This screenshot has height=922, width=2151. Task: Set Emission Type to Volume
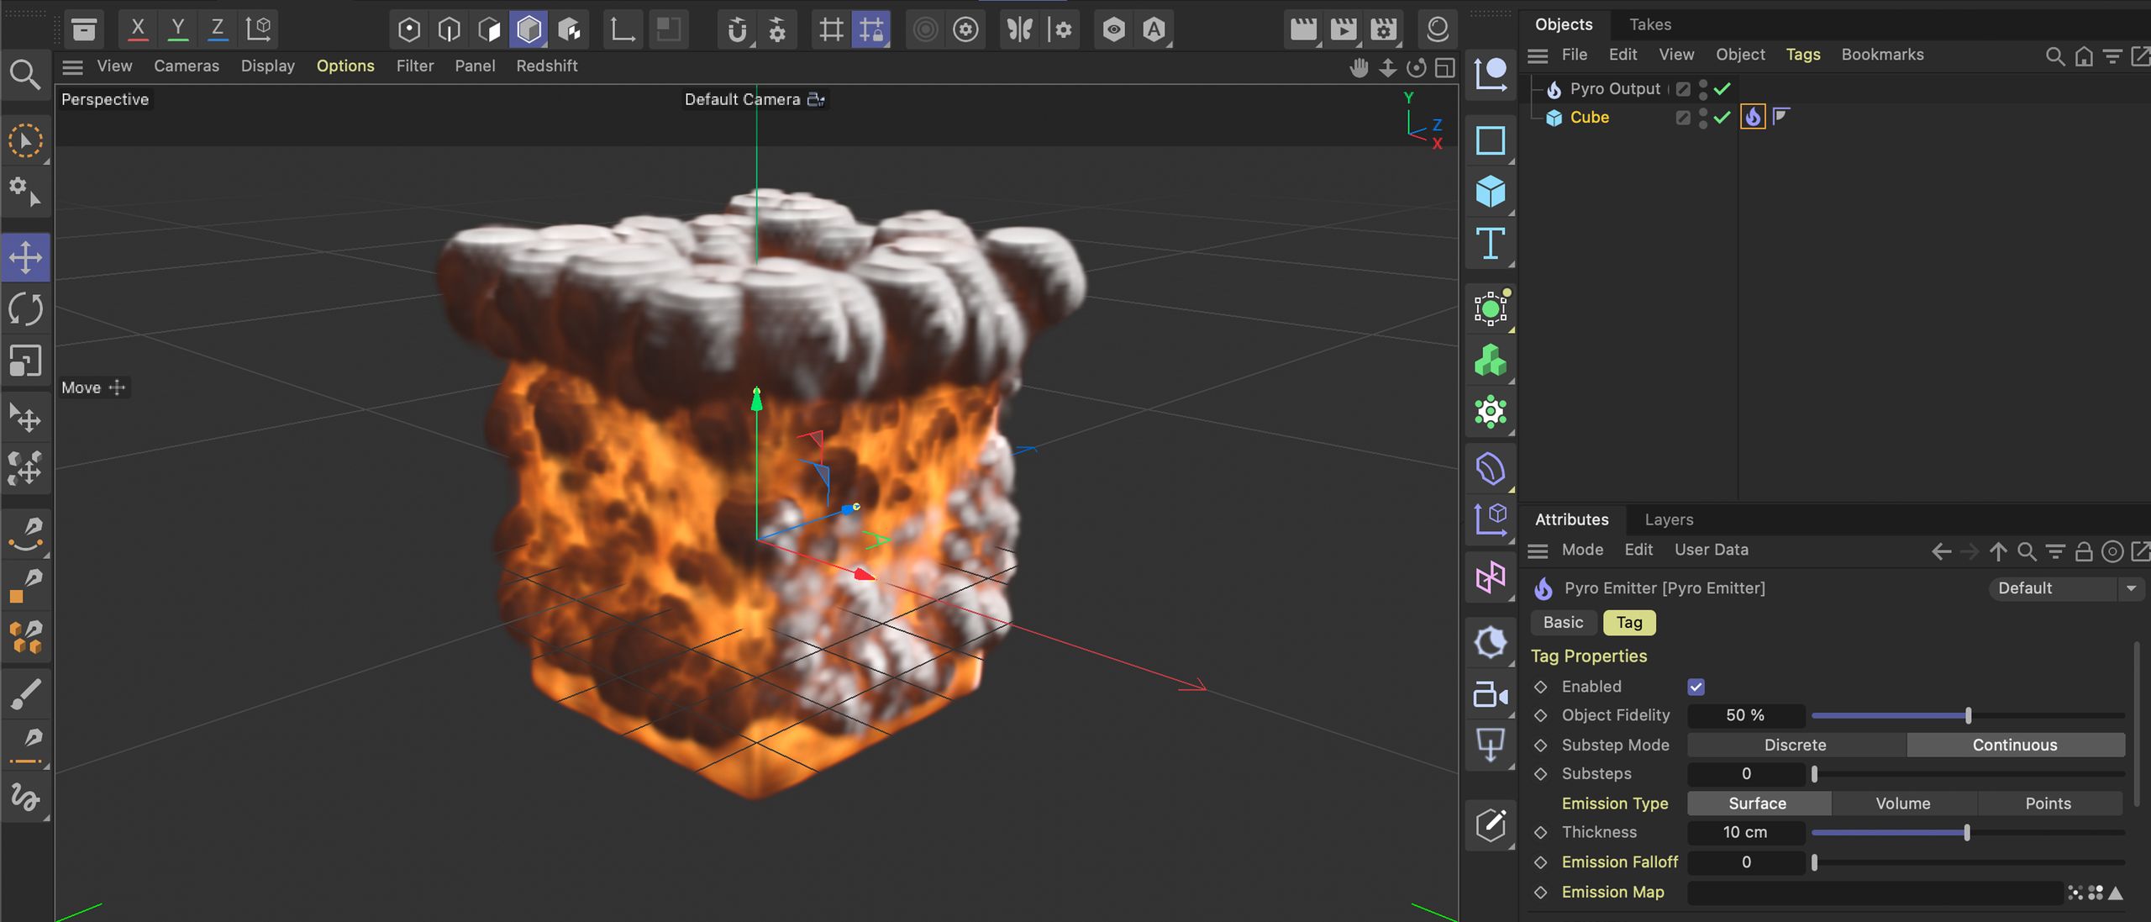coord(1902,803)
